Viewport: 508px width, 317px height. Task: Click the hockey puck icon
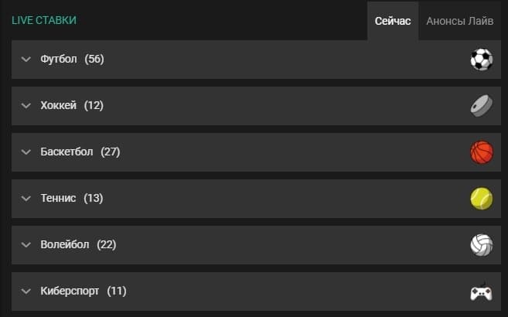(482, 106)
